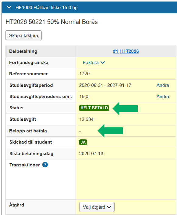The width and height of the screenshot is (177, 215).
Task: Open the #1 | HT2026 delbetalning link
Action: pyautogui.click(x=126, y=51)
